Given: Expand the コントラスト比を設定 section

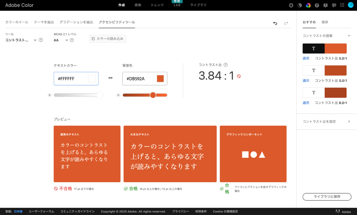Looking at the screenshot, I should tap(349, 121).
